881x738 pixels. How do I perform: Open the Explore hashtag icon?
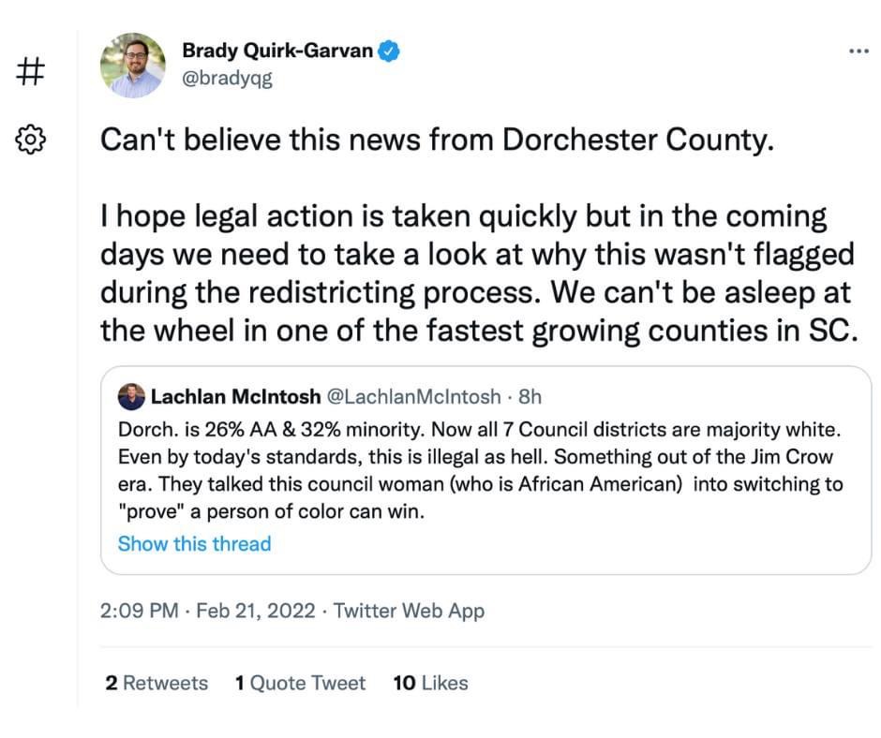click(31, 70)
